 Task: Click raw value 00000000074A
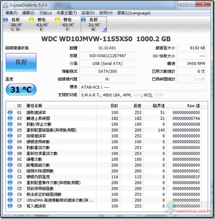(186, 119)
